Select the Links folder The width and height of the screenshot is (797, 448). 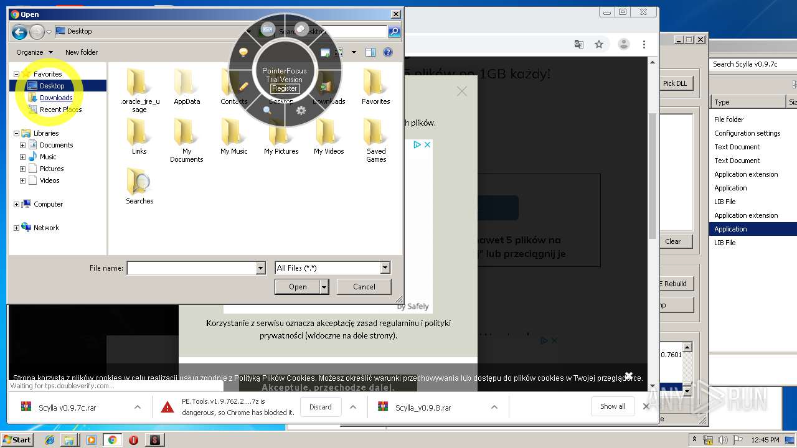pyautogui.click(x=139, y=136)
